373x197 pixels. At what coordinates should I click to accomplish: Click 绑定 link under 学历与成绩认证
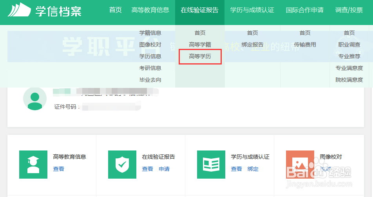253,169
